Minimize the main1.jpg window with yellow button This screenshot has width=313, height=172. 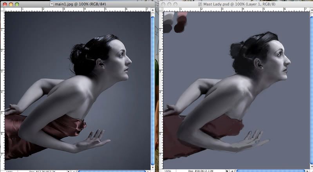coord(11,4)
